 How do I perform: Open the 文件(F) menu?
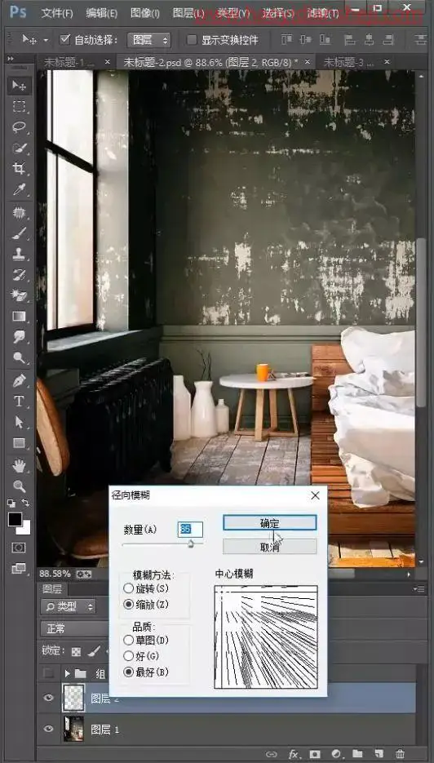[57, 13]
